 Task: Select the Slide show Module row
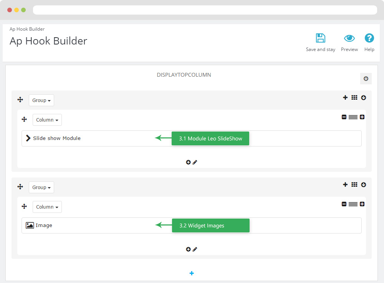click(x=192, y=138)
